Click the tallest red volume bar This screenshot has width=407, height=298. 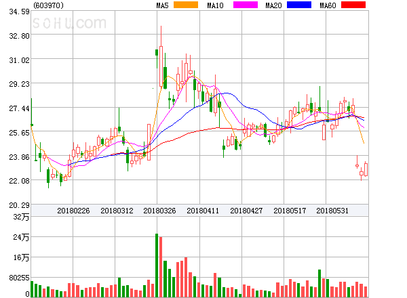(x=161, y=267)
